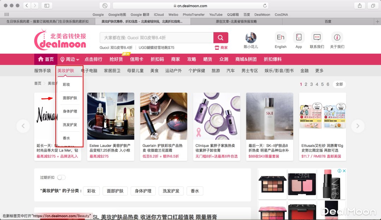Image resolution: width=381 pixels, height=220 pixels.
Task: Select 面部护肤 from the dropdown menu
Action: pos(70,98)
